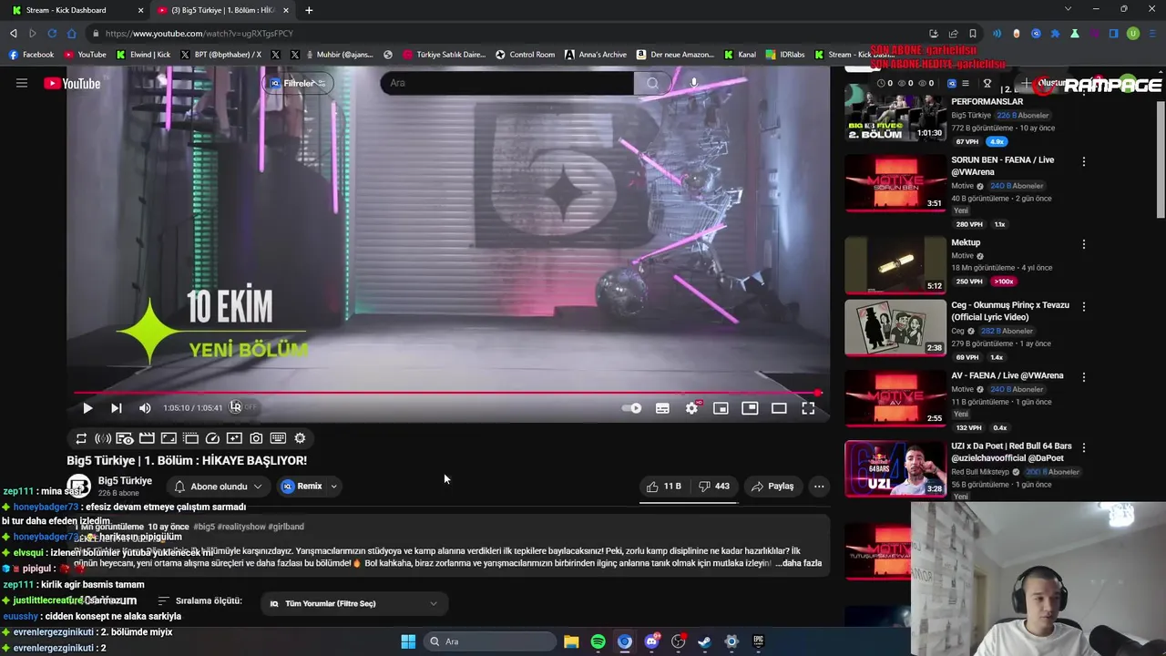
Task: Play the Big5 Türkiye video
Action: pos(87,408)
